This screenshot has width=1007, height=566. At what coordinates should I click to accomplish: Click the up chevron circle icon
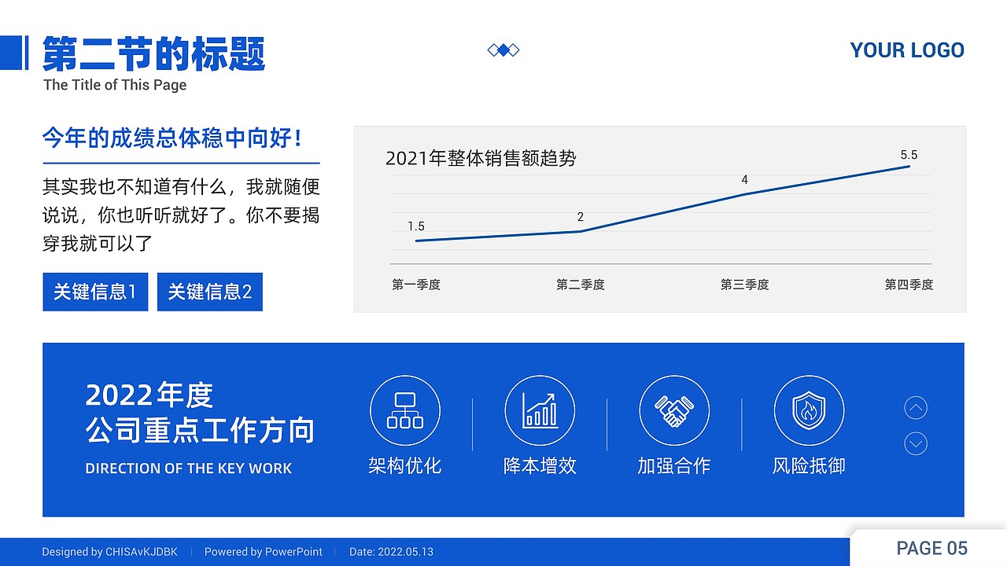click(916, 408)
